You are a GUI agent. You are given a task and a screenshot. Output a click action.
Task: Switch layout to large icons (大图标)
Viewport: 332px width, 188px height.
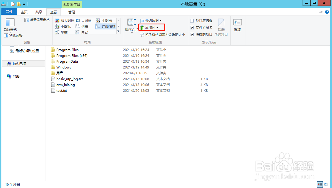point(84,21)
